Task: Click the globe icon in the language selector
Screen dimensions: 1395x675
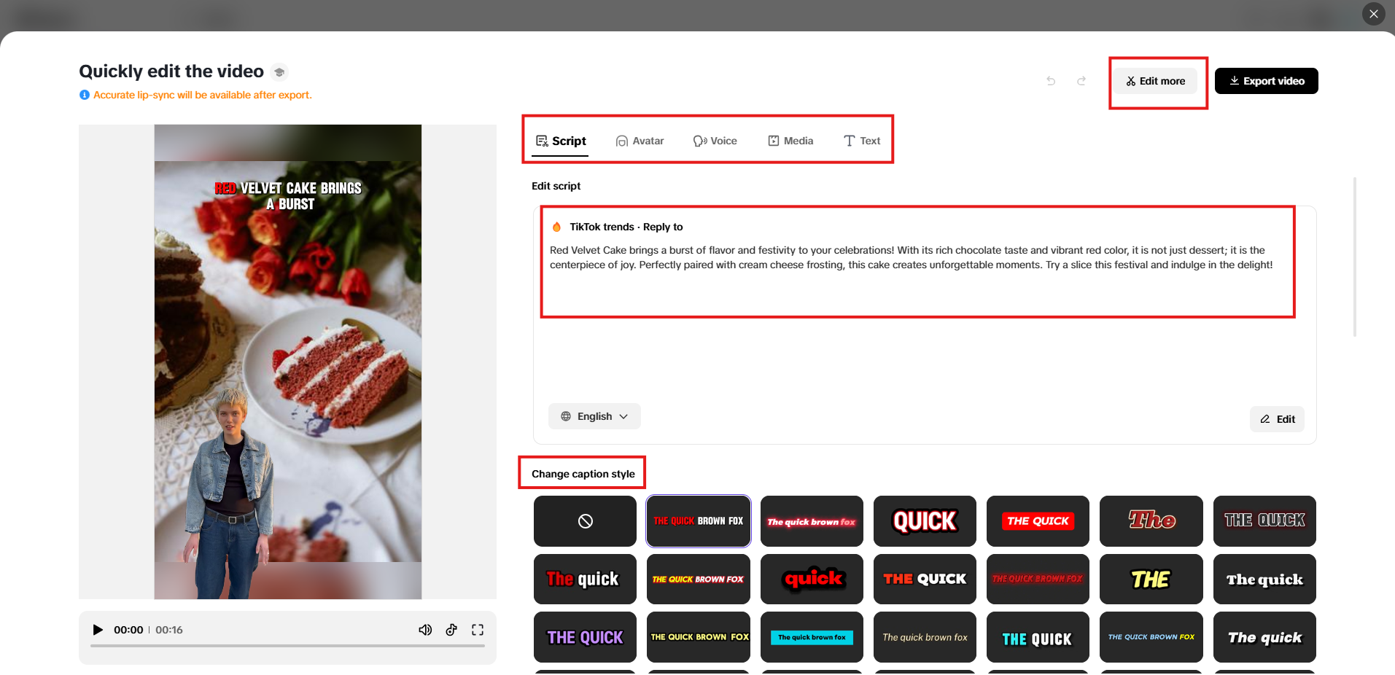Action: [566, 415]
